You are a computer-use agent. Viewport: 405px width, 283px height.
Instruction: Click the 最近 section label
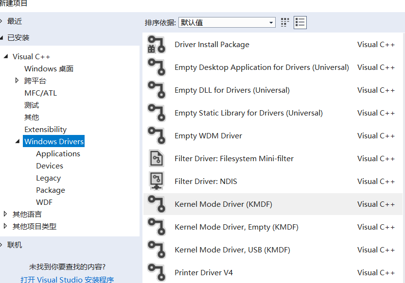(x=15, y=21)
